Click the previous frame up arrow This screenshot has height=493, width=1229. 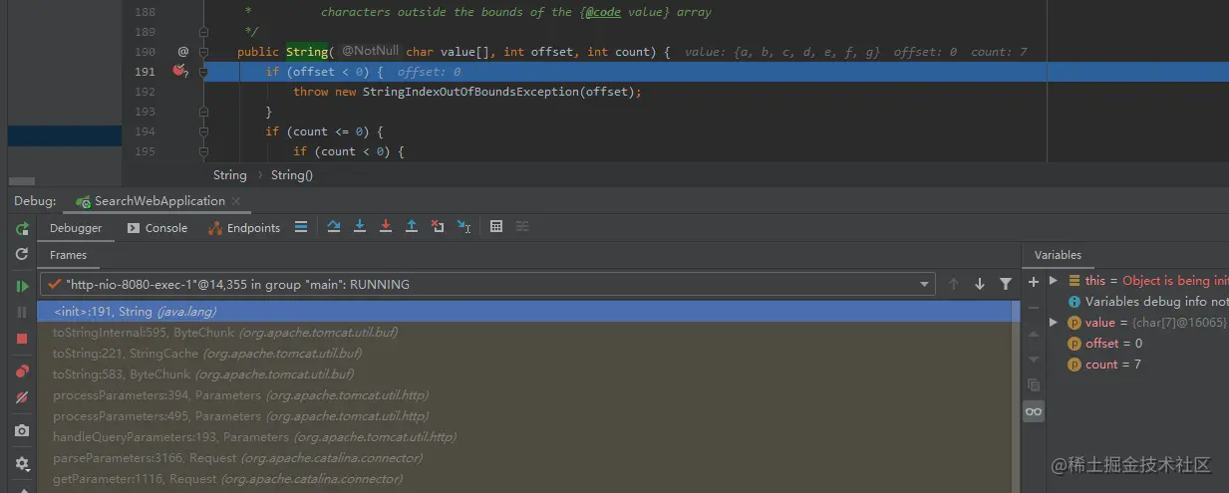coord(954,285)
